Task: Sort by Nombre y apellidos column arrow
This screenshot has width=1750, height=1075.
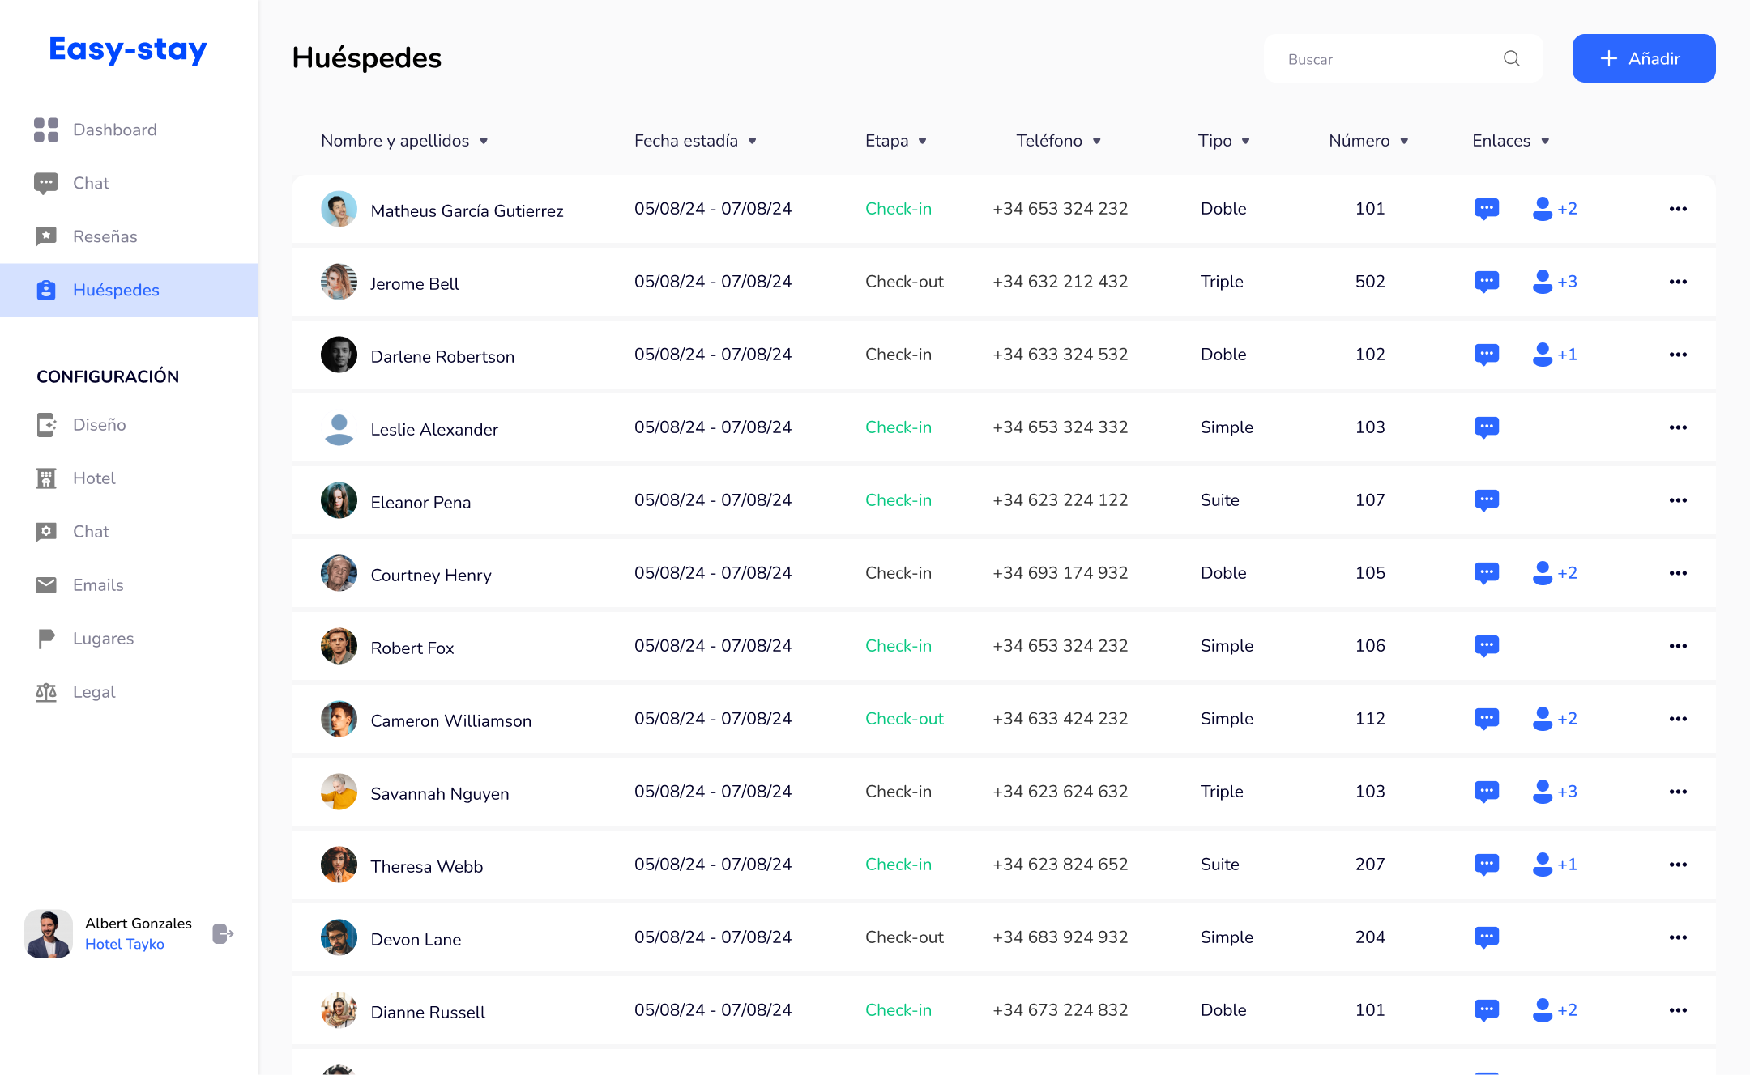Action: tap(484, 141)
